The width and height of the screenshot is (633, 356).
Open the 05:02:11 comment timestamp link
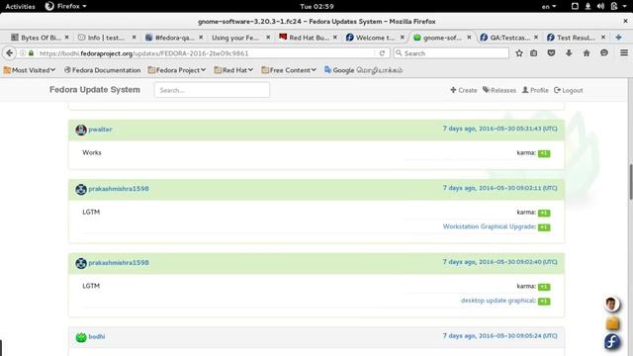[x=499, y=188]
